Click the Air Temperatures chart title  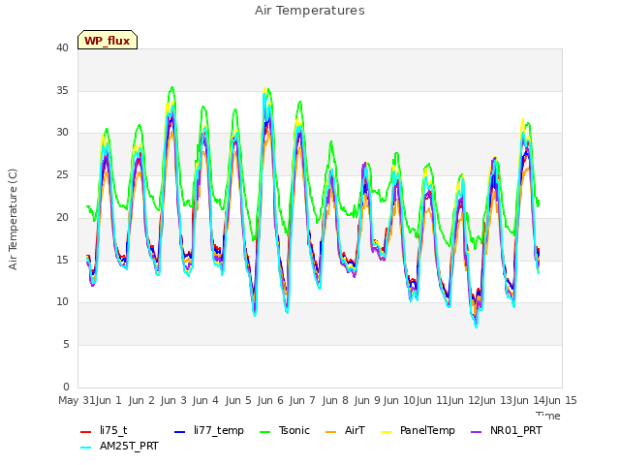(x=310, y=11)
